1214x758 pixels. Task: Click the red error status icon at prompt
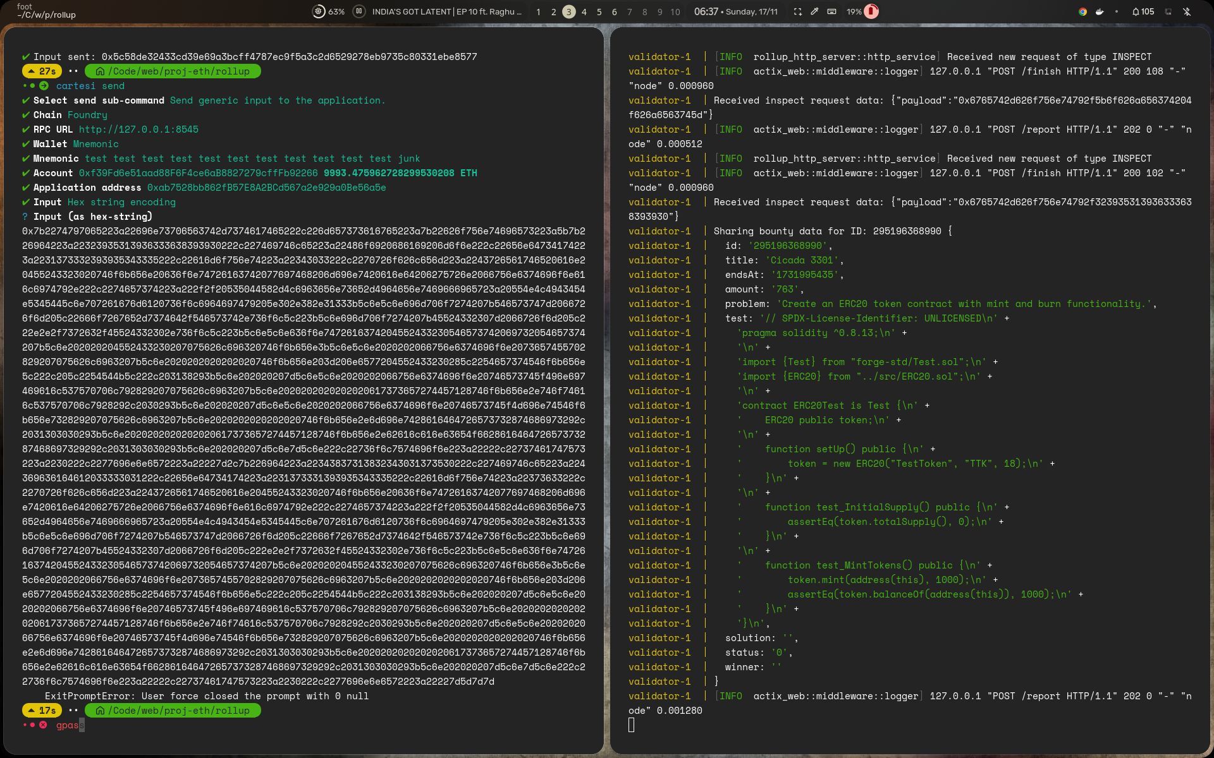click(x=43, y=725)
